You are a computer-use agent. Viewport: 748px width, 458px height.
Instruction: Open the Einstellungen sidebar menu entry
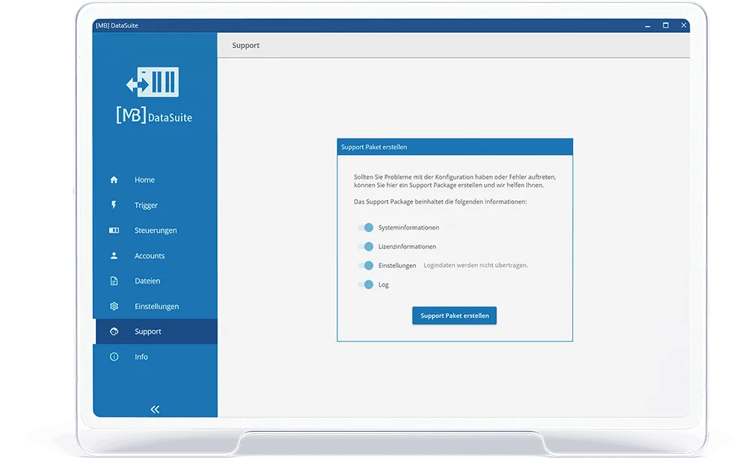click(x=156, y=306)
